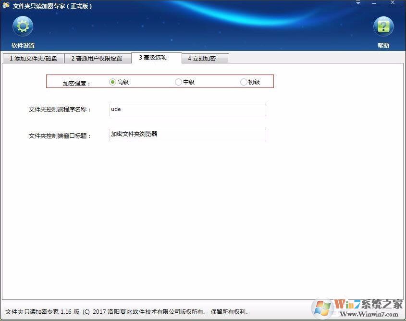The width and height of the screenshot is (406, 321).
Task: Click the application icon in the title bar
Action: [6, 6]
